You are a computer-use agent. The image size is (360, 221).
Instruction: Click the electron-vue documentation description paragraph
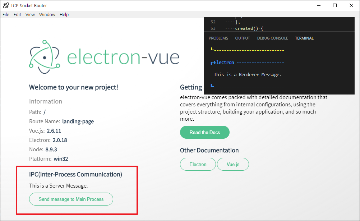point(254,108)
